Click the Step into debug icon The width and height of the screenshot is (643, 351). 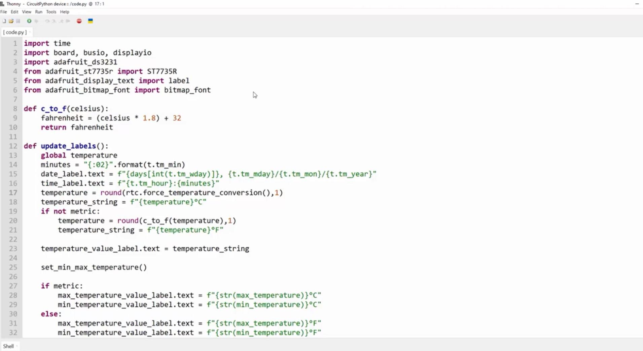tap(54, 21)
